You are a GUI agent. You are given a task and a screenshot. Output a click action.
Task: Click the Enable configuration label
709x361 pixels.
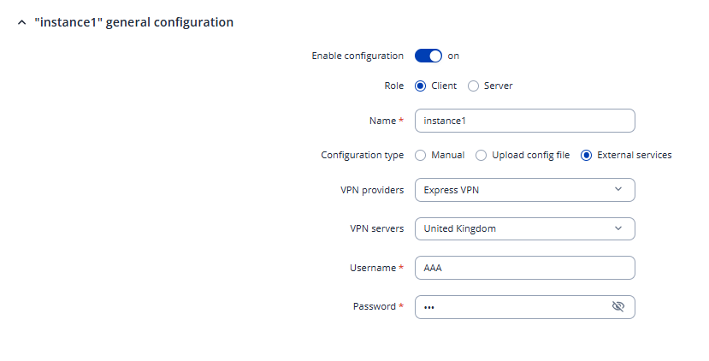[357, 56]
